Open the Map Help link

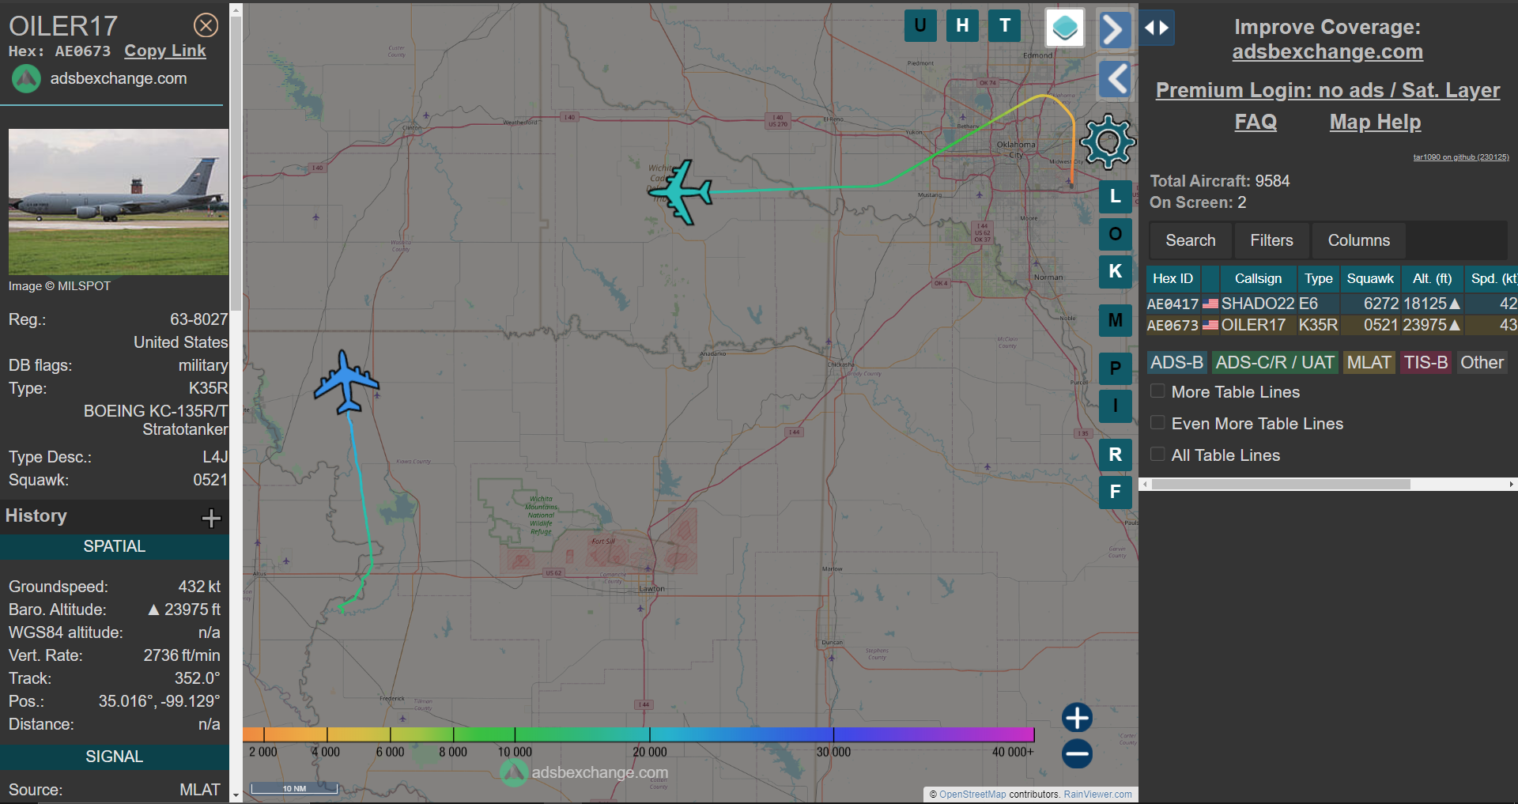(1375, 122)
